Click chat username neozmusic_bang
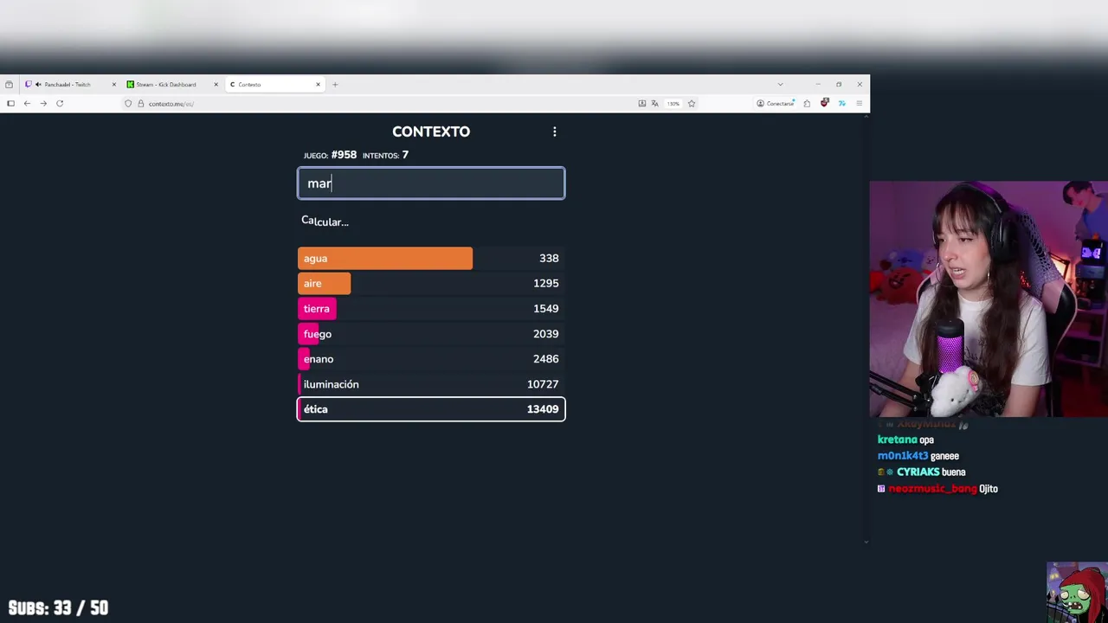 pos(932,489)
